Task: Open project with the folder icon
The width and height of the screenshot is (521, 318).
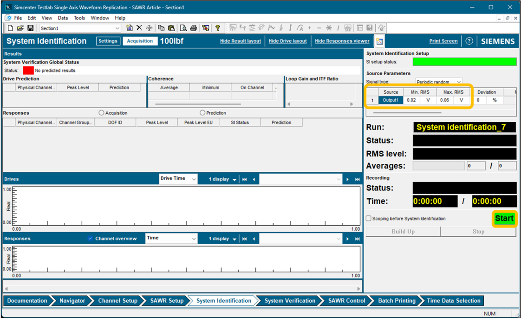Action: pyautogui.click(x=20, y=28)
